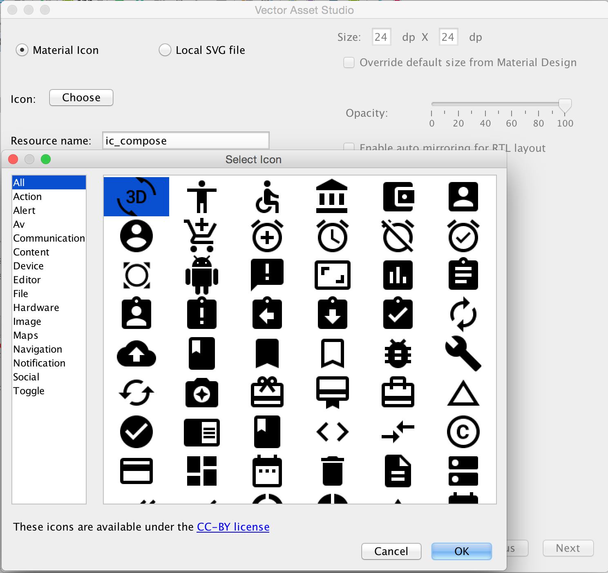Choose the Local SVG file option
The width and height of the screenshot is (608, 573).
[165, 50]
